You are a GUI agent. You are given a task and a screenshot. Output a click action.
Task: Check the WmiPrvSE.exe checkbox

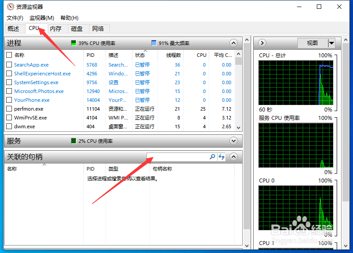tap(9, 118)
